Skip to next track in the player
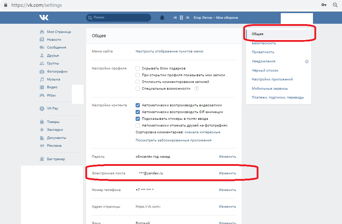 [188, 18]
